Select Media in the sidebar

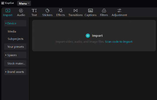tap(12, 31)
